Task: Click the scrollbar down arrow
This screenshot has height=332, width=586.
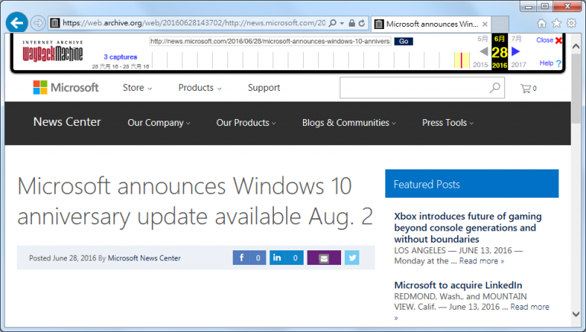Action: click(x=576, y=314)
